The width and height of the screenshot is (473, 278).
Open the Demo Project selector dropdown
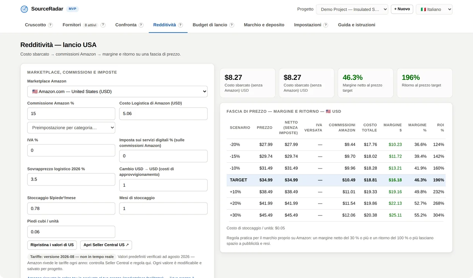pyautogui.click(x=352, y=9)
